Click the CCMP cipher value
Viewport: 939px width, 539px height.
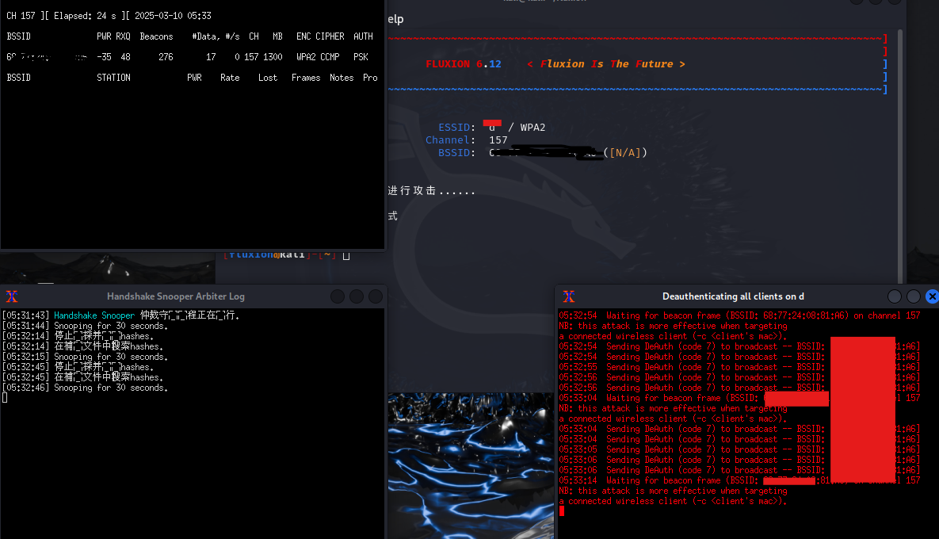pyautogui.click(x=330, y=57)
